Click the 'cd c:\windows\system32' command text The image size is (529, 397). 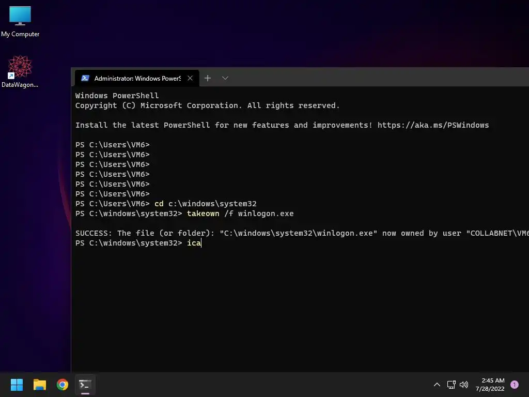[x=206, y=204]
